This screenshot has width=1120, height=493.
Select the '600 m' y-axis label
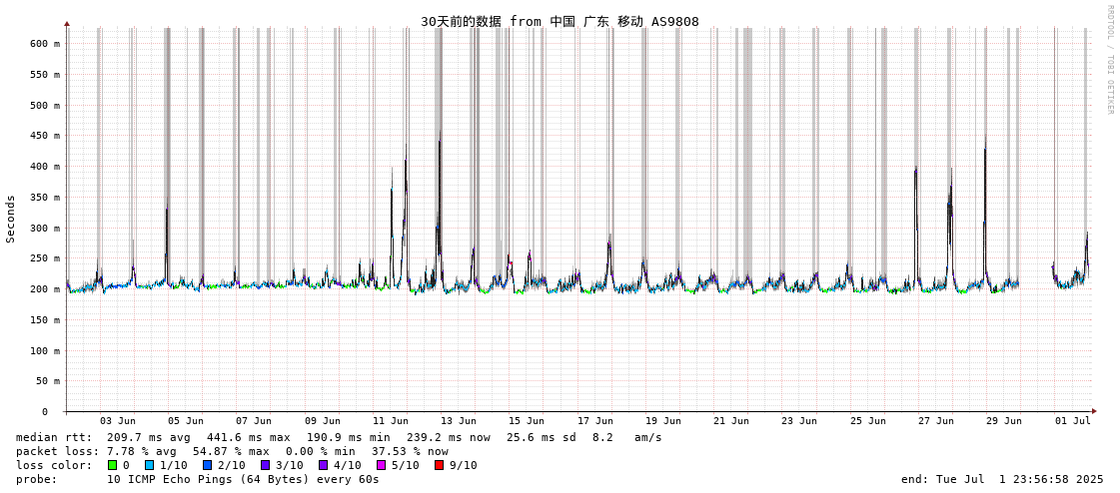[45, 44]
